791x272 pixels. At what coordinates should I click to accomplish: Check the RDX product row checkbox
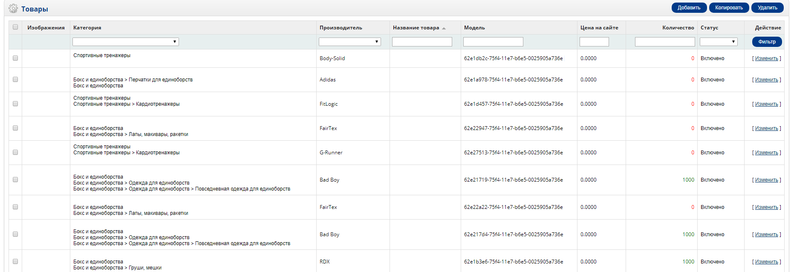pos(15,261)
